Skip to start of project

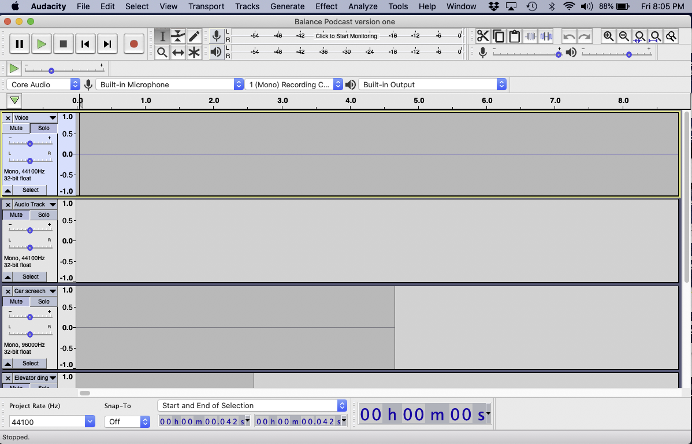(x=85, y=44)
